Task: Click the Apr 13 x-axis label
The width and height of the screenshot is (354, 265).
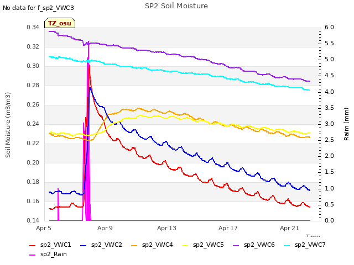Action: point(166,228)
